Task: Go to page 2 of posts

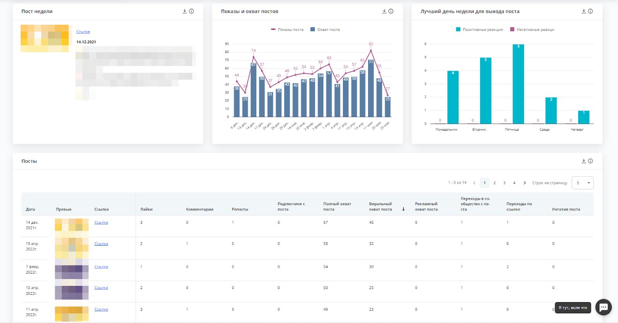Action: 494,183
